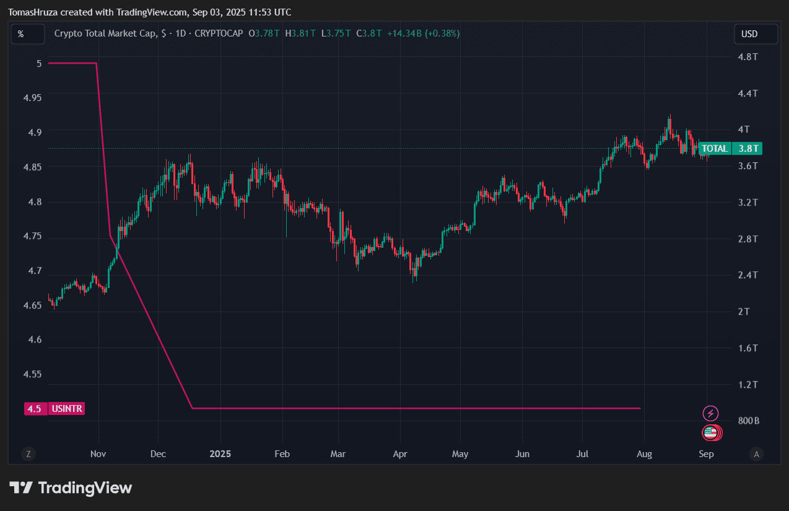Click the CRYPTOCAP exchange label

coord(219,33)
